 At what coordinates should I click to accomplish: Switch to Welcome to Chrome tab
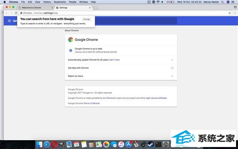tap(35, 8)
